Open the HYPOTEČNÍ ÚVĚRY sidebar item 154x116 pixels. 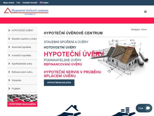(22, 31)
